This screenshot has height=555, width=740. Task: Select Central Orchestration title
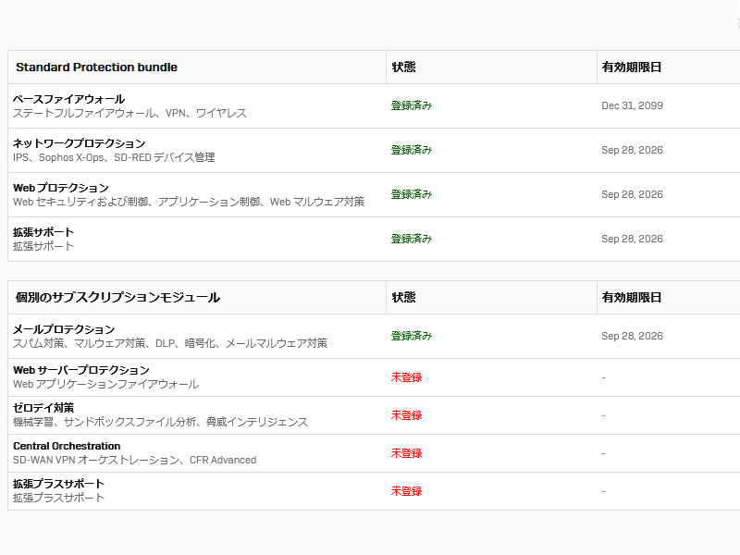pyautogui.click(x=67, y=446)
